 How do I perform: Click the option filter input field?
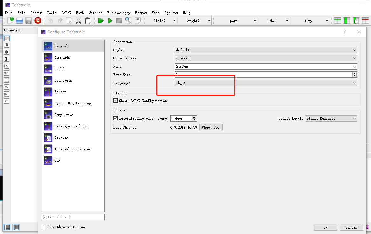coord(72,217)
